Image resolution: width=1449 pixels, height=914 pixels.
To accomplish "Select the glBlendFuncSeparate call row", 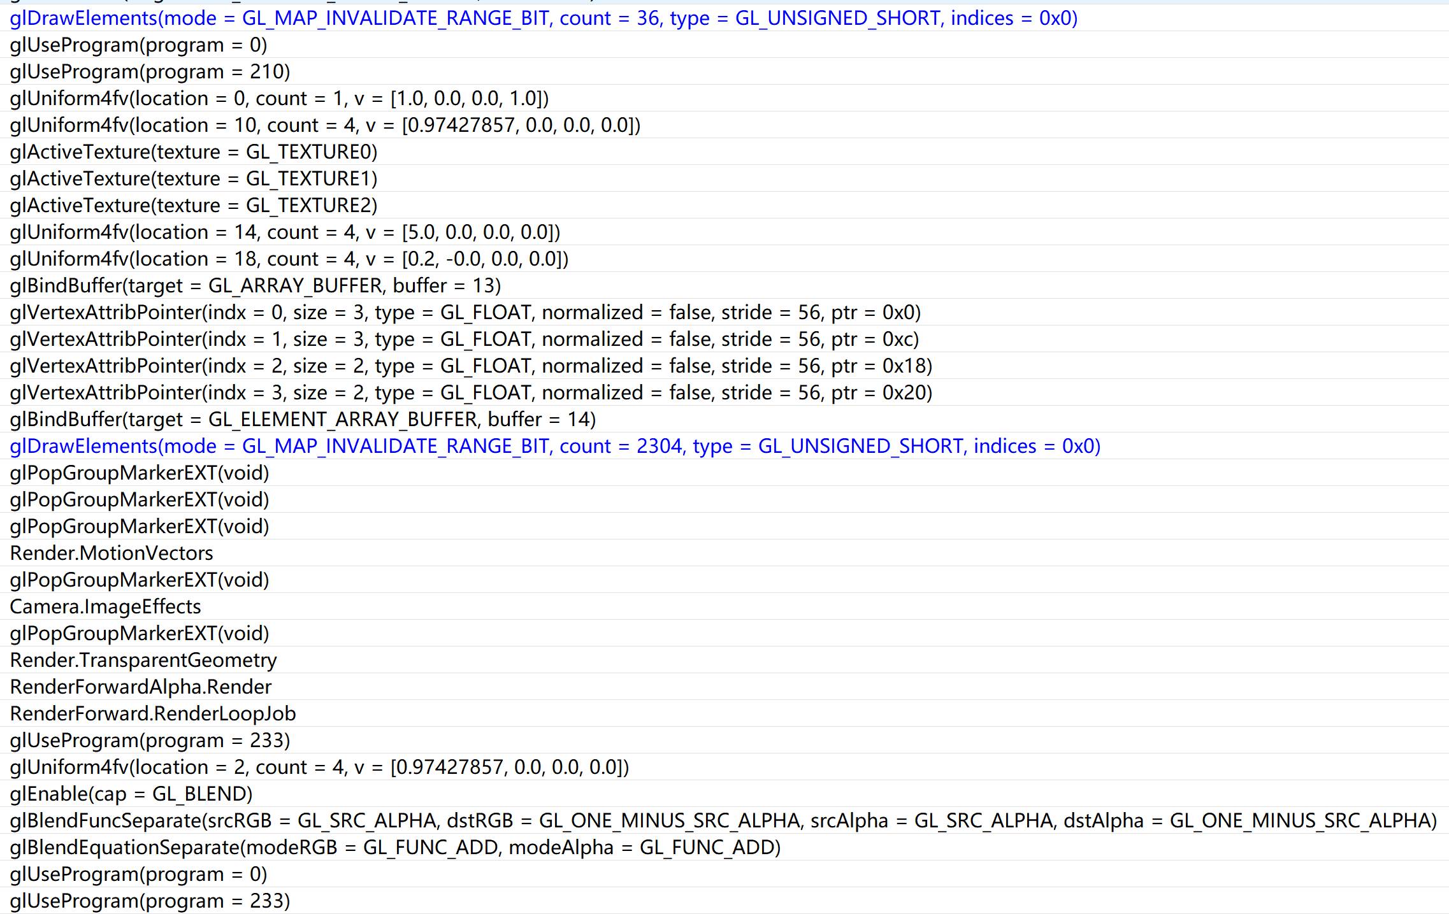I will point(723,821).
